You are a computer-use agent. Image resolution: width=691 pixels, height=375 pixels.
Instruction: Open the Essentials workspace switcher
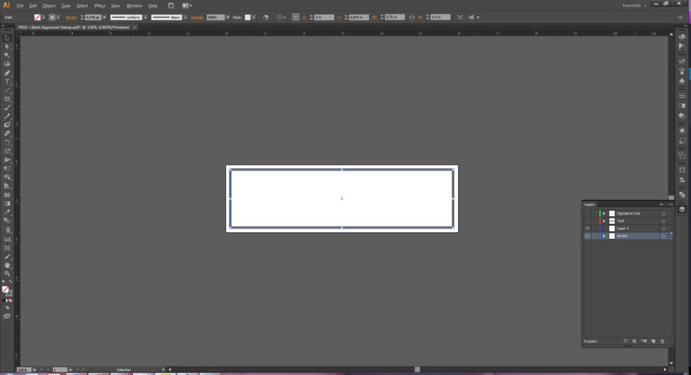click(x=634, y=5)
